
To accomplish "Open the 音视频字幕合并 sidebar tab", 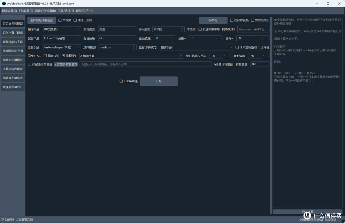I will click(x=13, y=87).
